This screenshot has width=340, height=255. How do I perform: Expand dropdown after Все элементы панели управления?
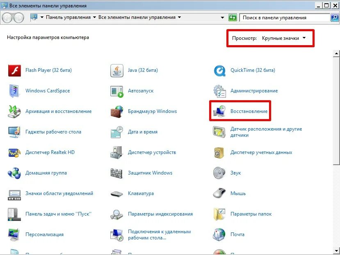pos(179,17)
